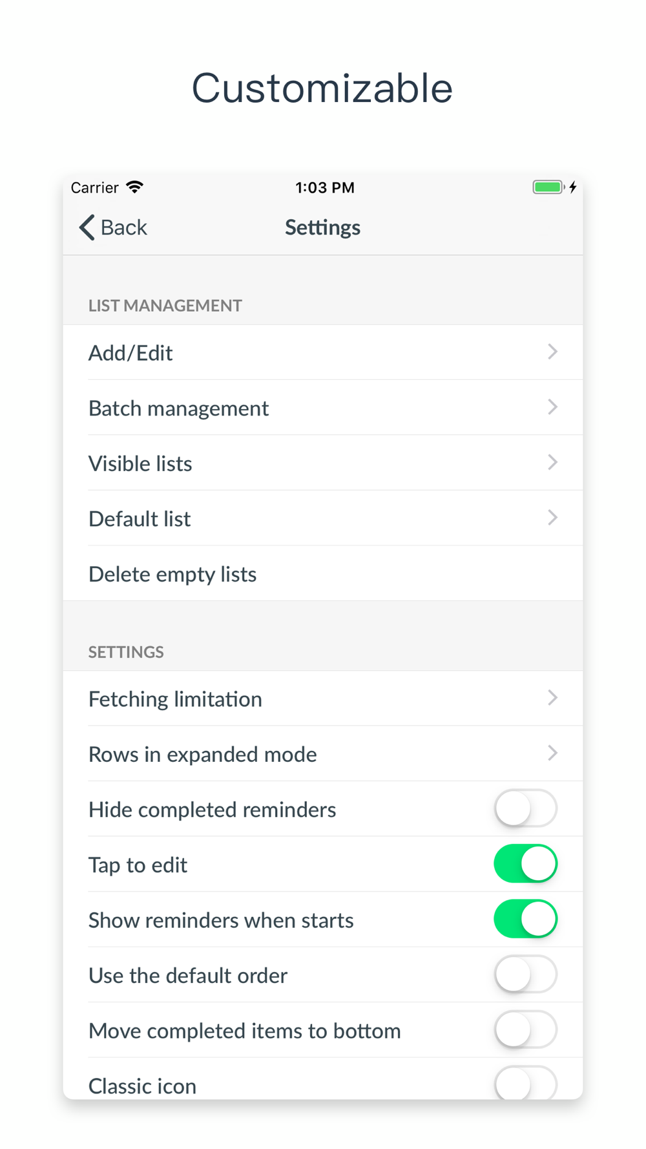Open Rows in expanded mode setting
This screenshot has height=1149, width=646.
click(x=323, y=754)
